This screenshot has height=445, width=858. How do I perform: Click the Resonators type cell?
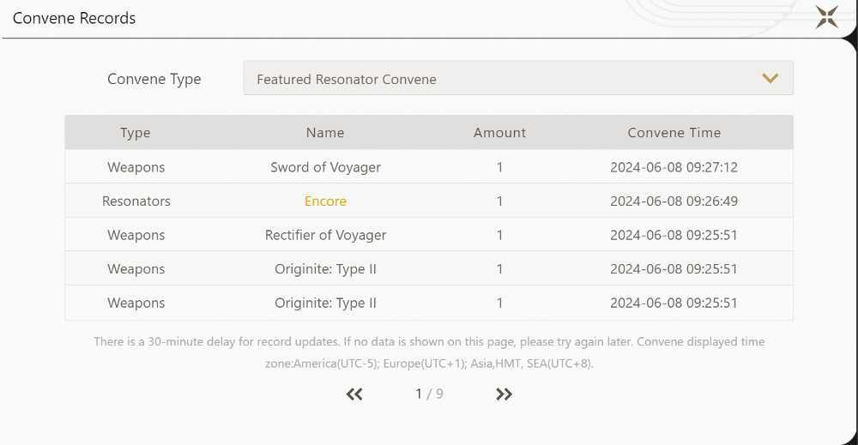[136, 201]
